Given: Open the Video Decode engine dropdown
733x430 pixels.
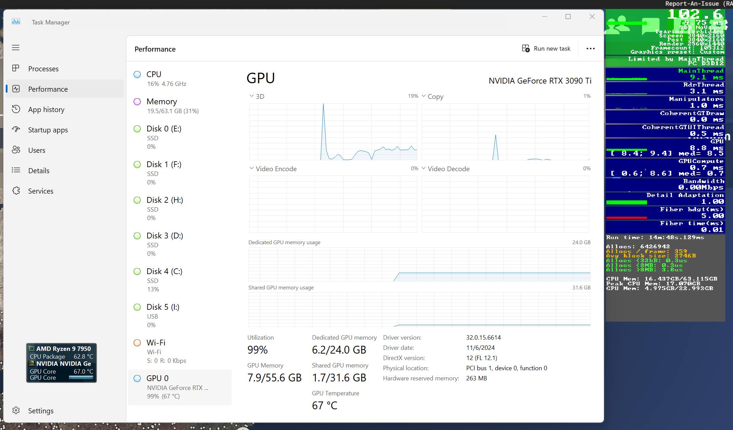Looking at the screenshot, I should click(423, 168).
